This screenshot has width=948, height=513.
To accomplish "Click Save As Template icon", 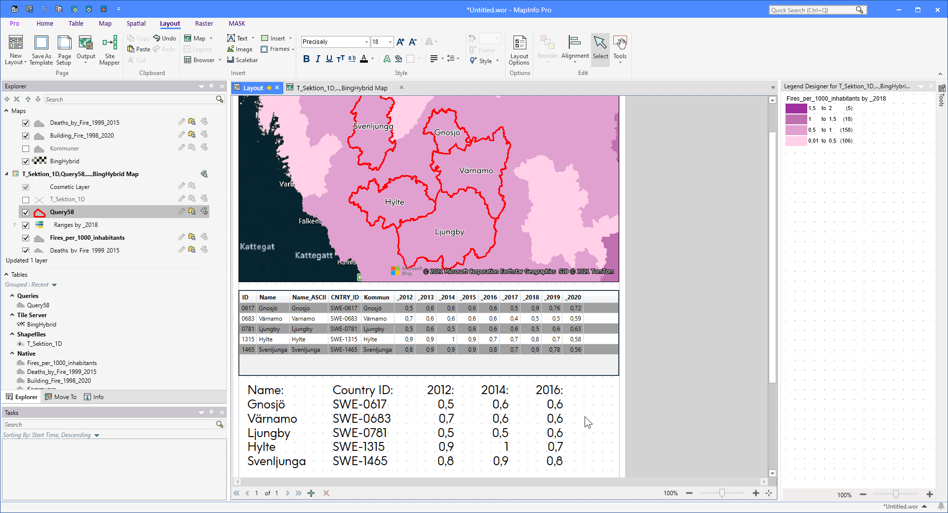I will pyautogui.click(x=41, y=43).
